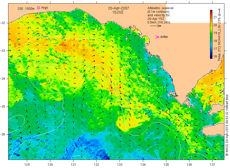Click the Argo legend circle symbol
The width and height of the screenshot is (230, 168).
(x=38, y=8)
